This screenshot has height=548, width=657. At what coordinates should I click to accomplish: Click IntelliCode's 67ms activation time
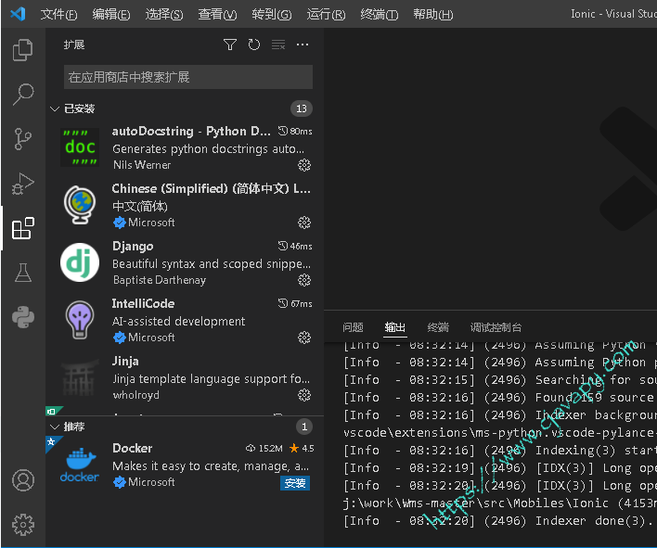[295, 303]
